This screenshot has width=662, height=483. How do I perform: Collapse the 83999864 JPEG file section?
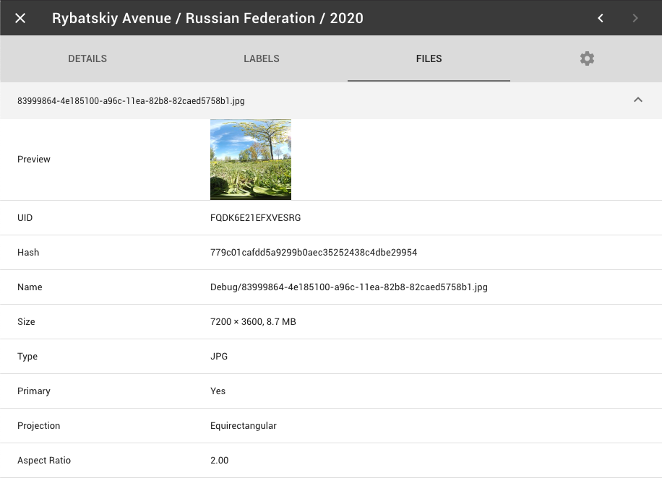click(x=638, y=100)
